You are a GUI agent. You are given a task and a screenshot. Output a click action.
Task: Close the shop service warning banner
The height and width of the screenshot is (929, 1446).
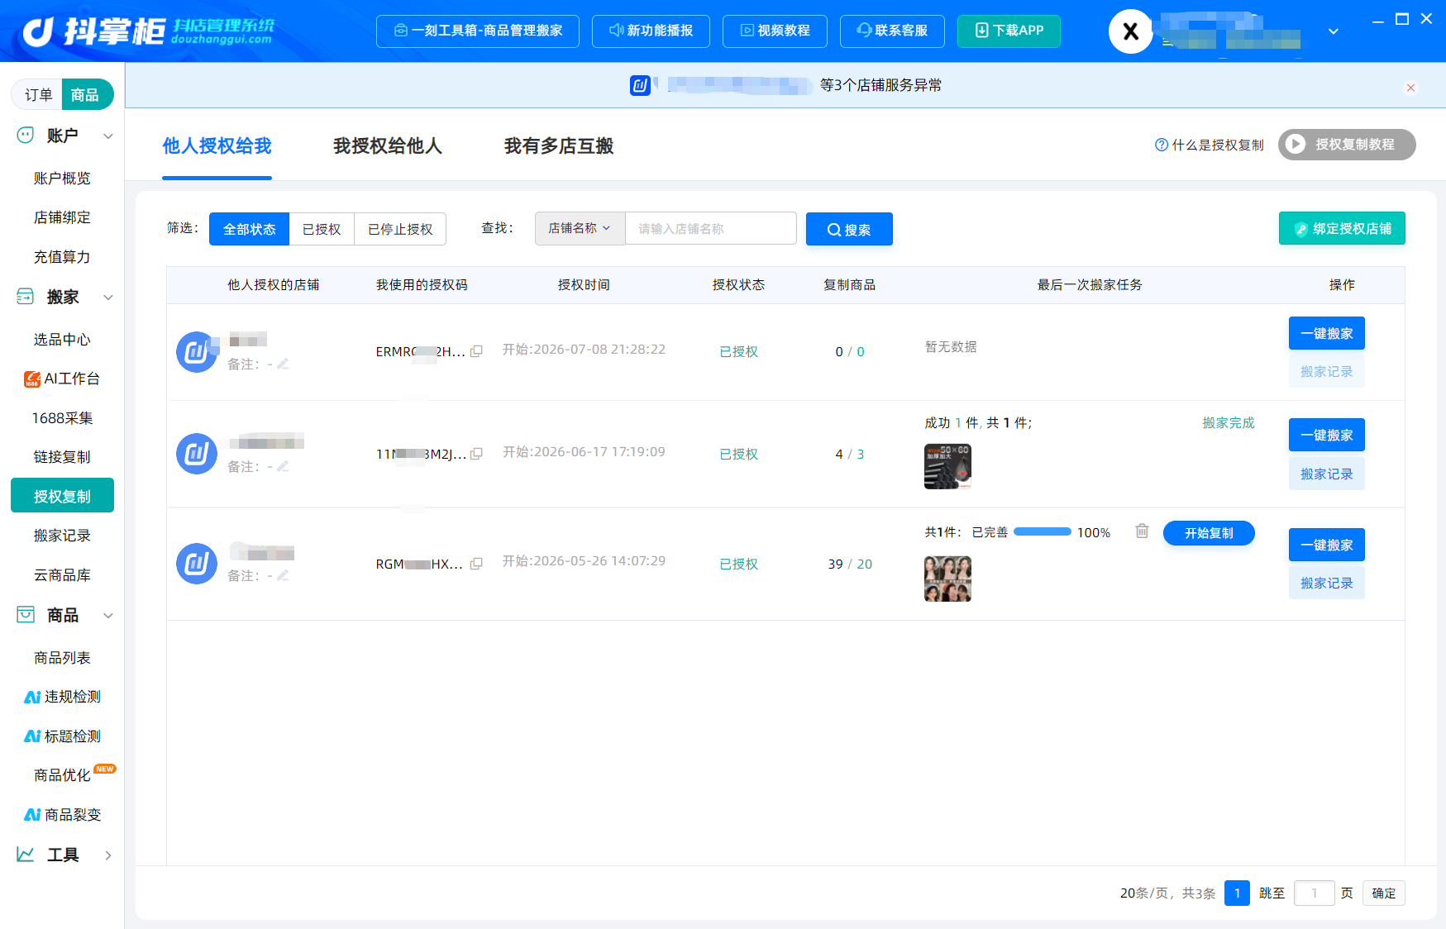1410,88
